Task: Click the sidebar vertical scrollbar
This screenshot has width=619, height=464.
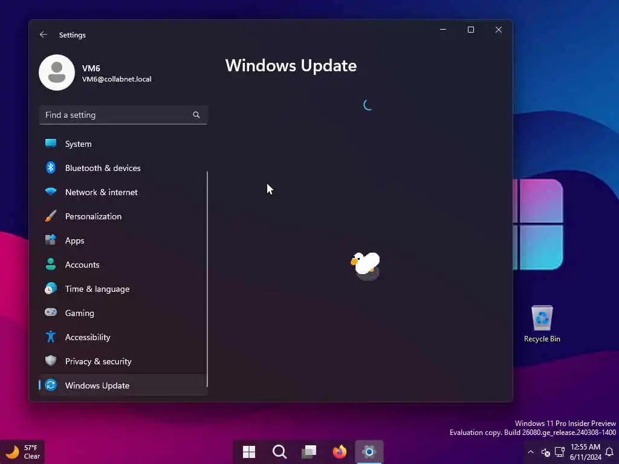Action: (x=207, y=279)
